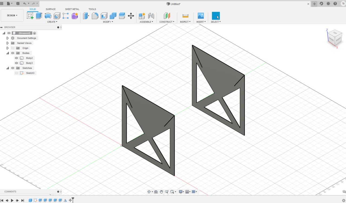Expand the Origin node
Screen dimensions: 346x203
pyautogui.click(x=8, y=48)
